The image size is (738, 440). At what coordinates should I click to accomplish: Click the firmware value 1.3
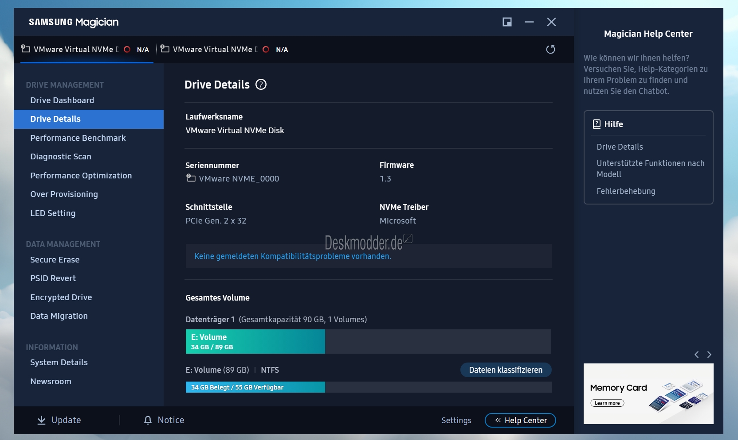(x=385, y=179)
